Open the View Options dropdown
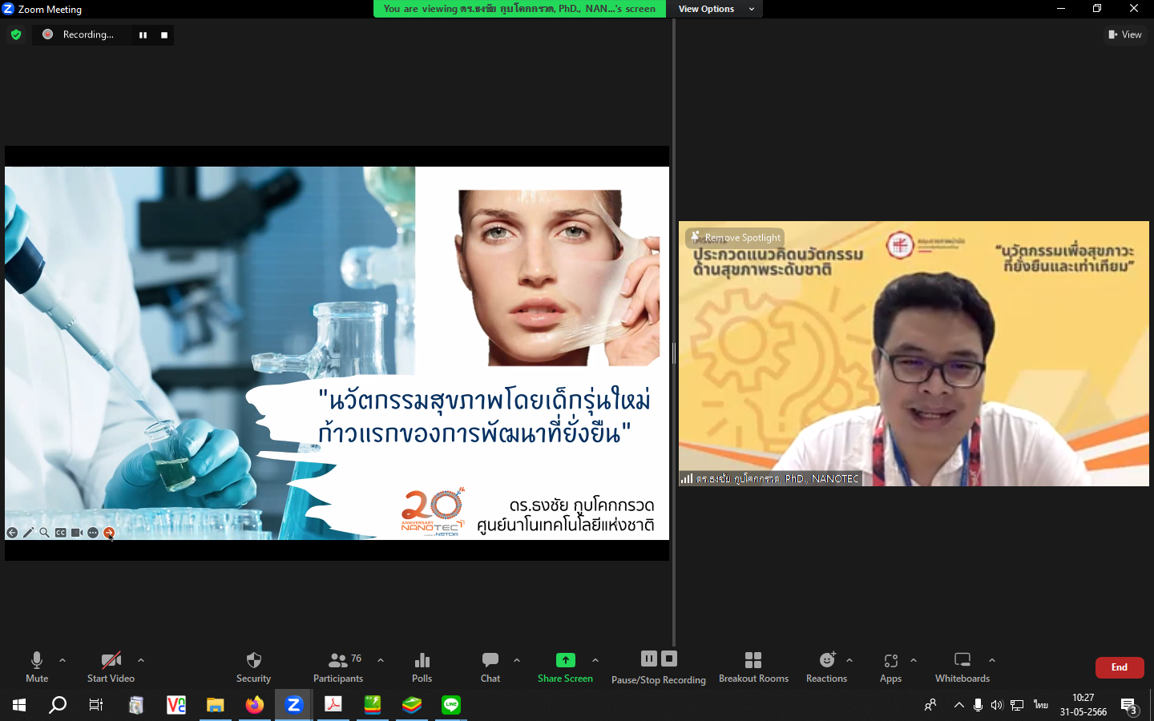Screen dimensions: 1154x721 point(716,9)
